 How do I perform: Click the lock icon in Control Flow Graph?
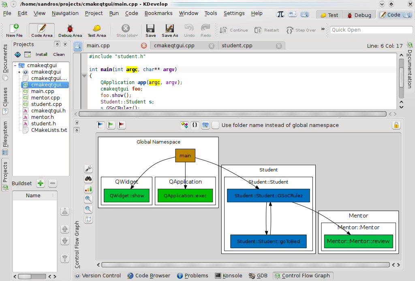click(x=396, y=125)
